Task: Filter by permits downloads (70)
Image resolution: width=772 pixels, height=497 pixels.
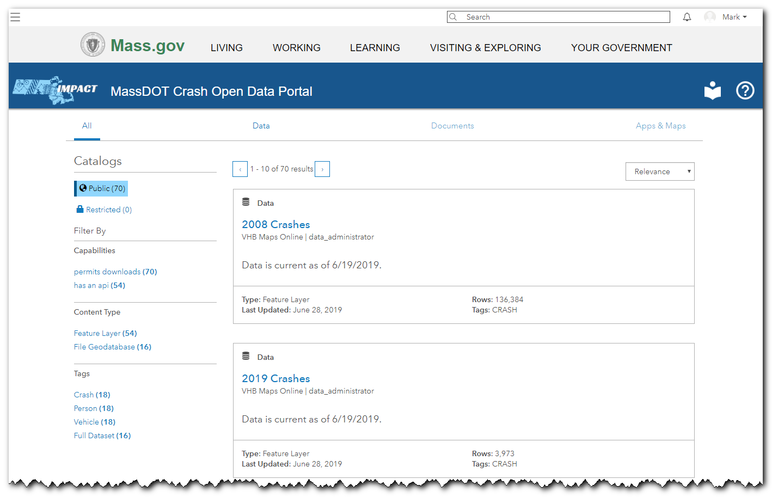Action: [115, 272]
